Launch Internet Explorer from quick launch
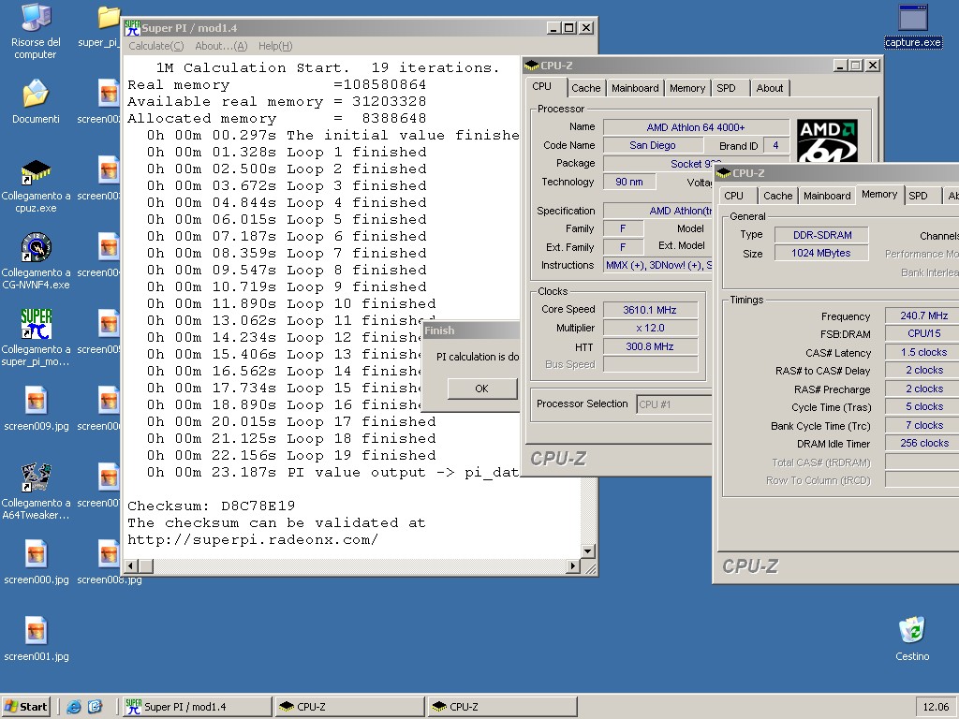The image size is (959, 719). click(74, 707)
